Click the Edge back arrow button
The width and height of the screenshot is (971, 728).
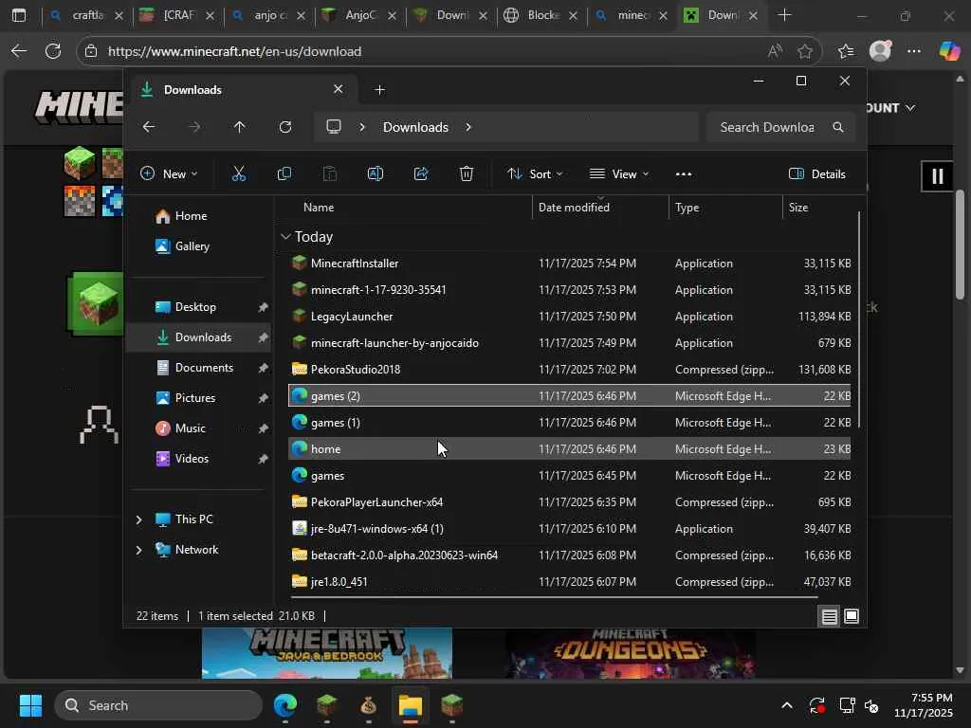[x=19, y=51]
